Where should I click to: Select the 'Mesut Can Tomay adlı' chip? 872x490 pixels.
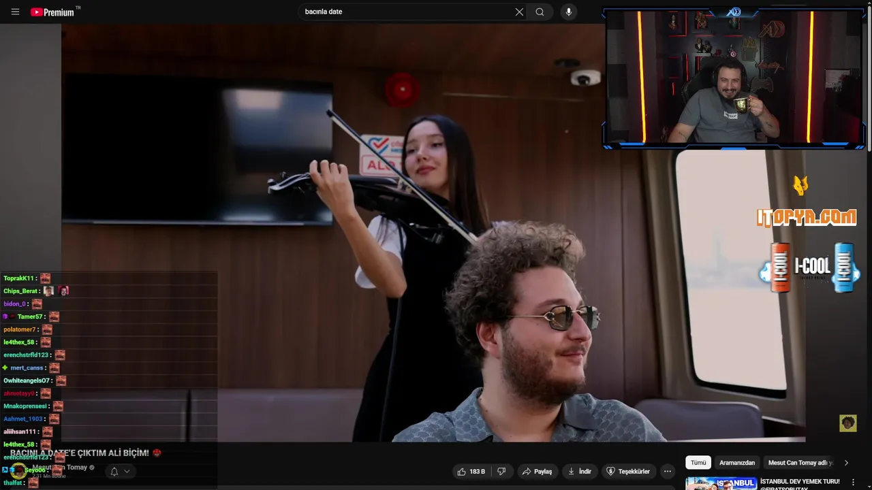pyautogui.click(x=800, y=463)
